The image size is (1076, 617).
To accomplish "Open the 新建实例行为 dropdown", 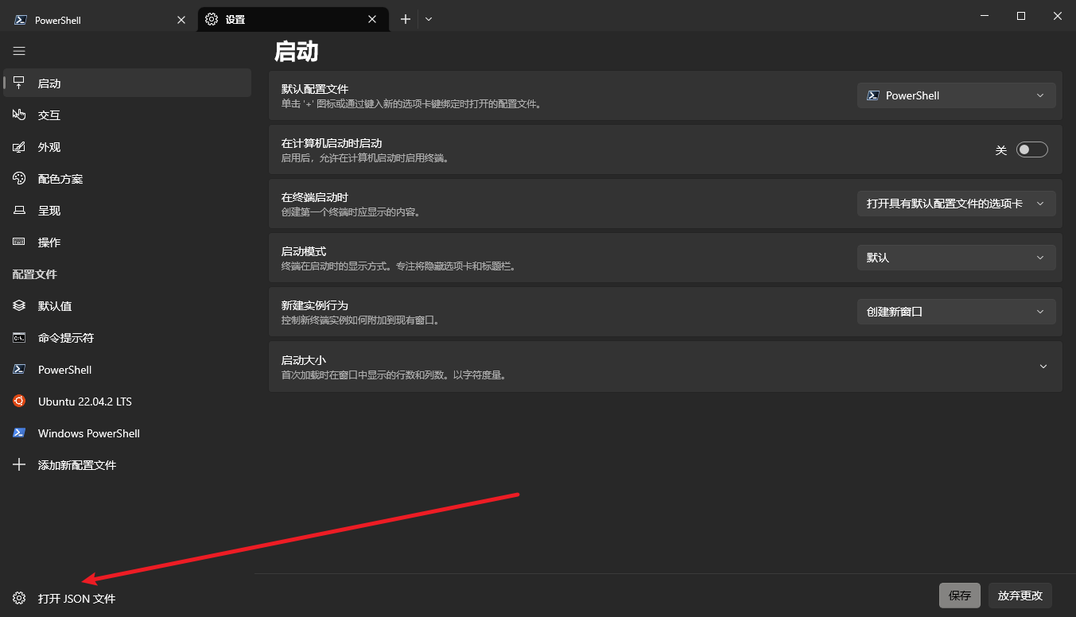I will pos(956,312).
